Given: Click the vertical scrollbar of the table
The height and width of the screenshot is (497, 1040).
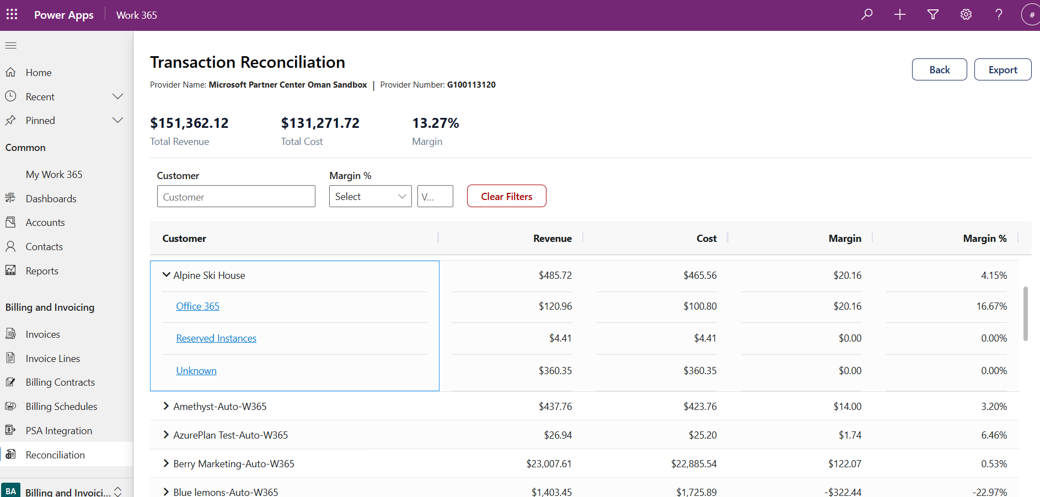Looking at the screenshot, I should (1025, 314).
